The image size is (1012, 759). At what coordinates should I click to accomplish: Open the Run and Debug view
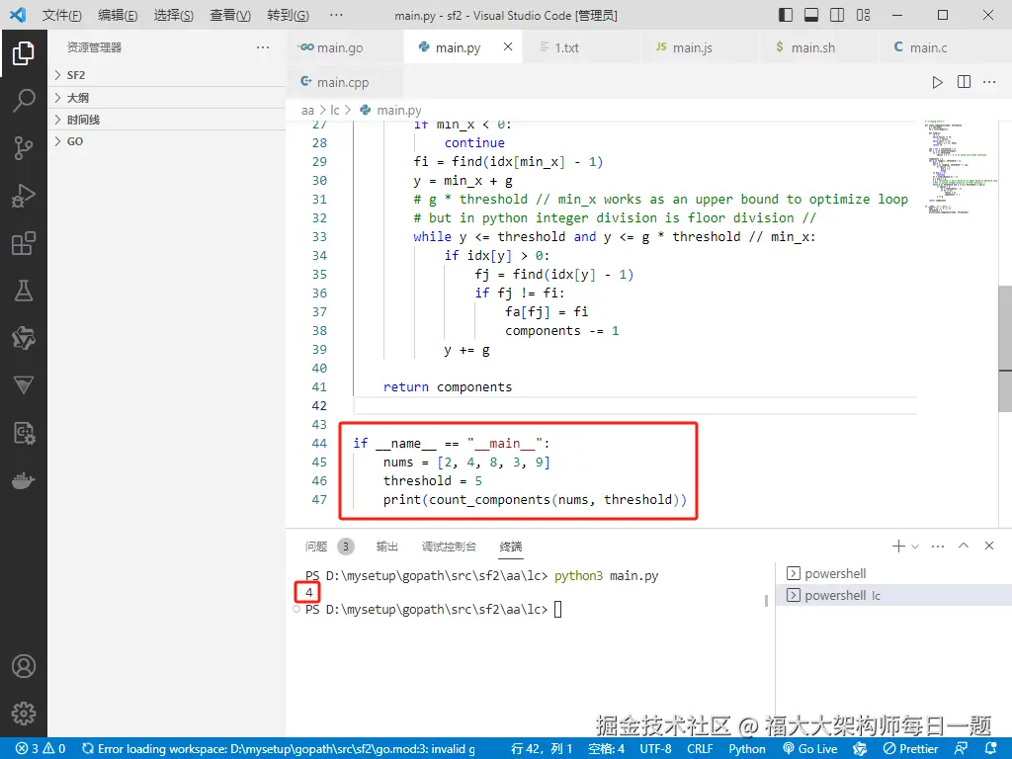click(24, 196)
